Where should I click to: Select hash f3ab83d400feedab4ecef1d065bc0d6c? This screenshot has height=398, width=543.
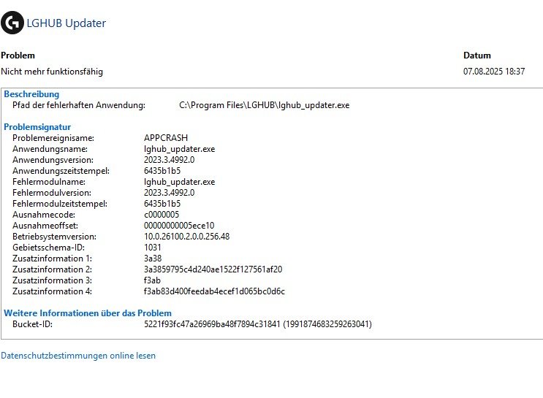point(214,291)
